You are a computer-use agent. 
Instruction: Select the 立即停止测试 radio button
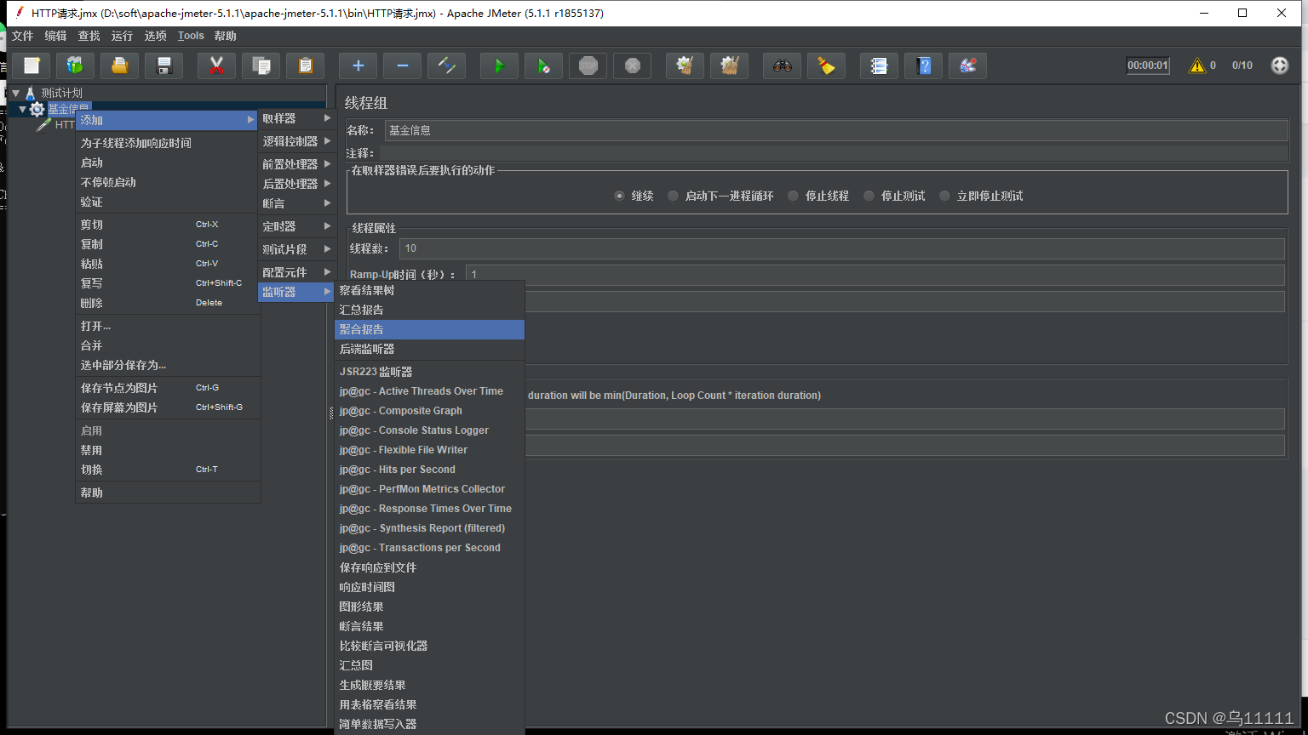point(944,196)
